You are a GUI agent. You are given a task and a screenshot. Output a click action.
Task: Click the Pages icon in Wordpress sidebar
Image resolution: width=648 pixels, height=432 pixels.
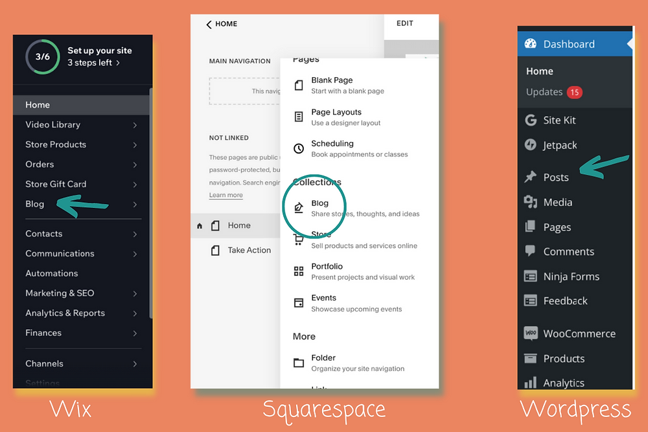[530, 226]
